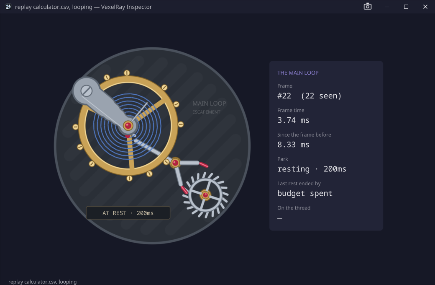Screen dimensions: 435x285
Task: Click the "AT REST · 200ms" badge
Action: tap(128, 213)
